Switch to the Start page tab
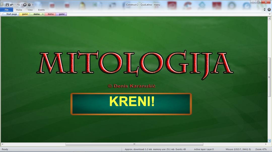The height and width of the screenshot is (152, 272). pyautogui.click(x=12, y=14)
